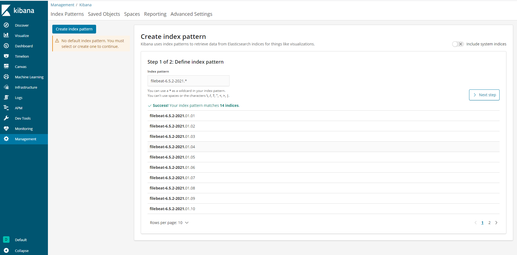Open Infrastructure via its sidebar icon
The image size is (517, 255).
(6, 87)
